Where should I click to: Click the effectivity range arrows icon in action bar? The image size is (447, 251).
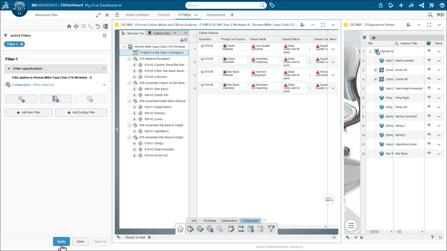(x=241, y=229)
